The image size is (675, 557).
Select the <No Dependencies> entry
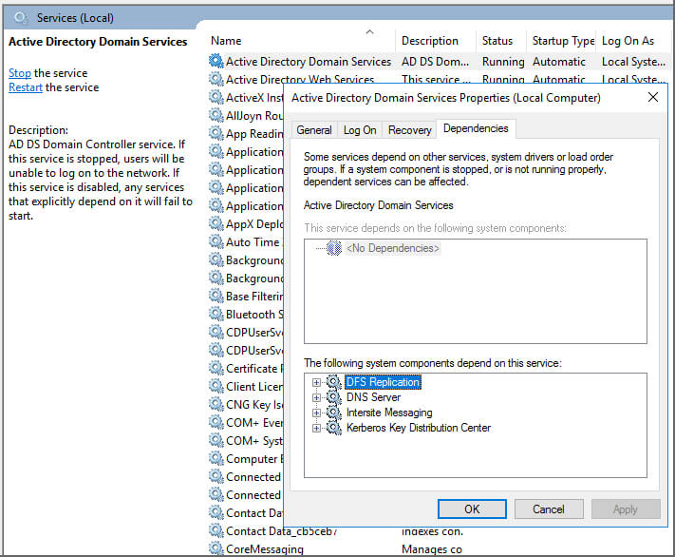click(x=393, y=248)
